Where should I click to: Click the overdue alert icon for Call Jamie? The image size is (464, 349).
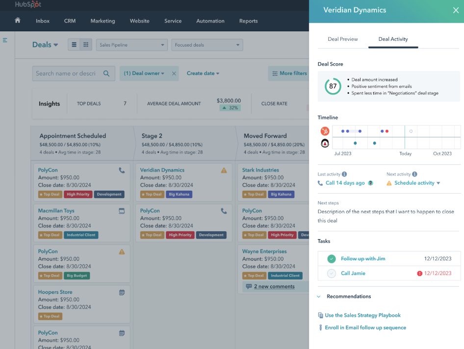420,274
